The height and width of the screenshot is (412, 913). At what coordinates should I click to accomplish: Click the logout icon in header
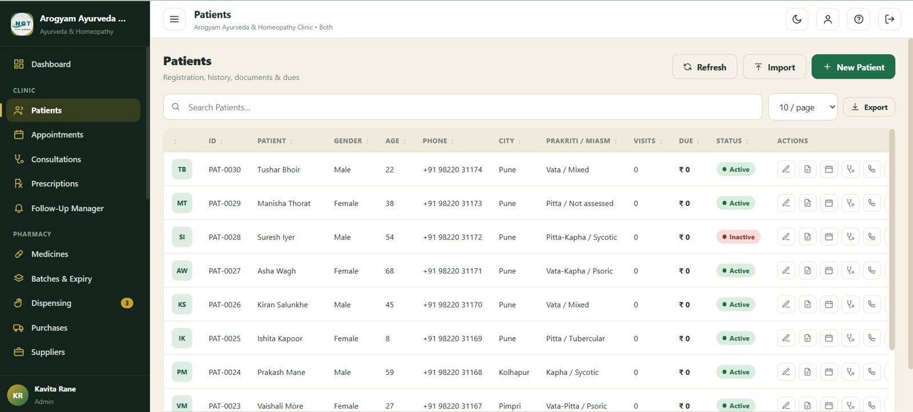pyautogui.click(x=890, y=19)
